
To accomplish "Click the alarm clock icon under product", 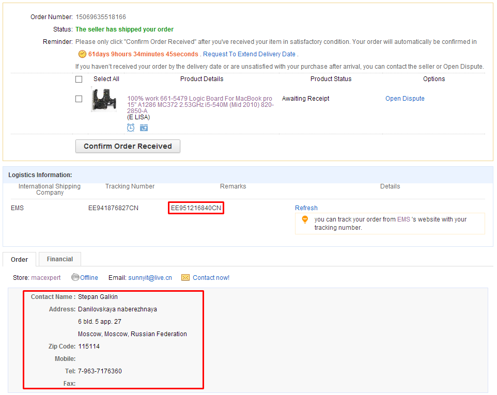I will (x=131, y=128).
